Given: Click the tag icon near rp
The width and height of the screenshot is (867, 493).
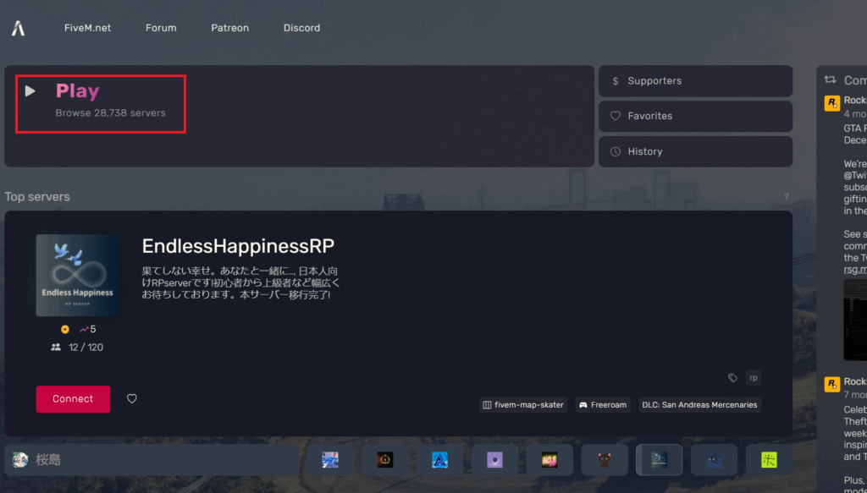Looking at the screenshot, I should 732,378.
